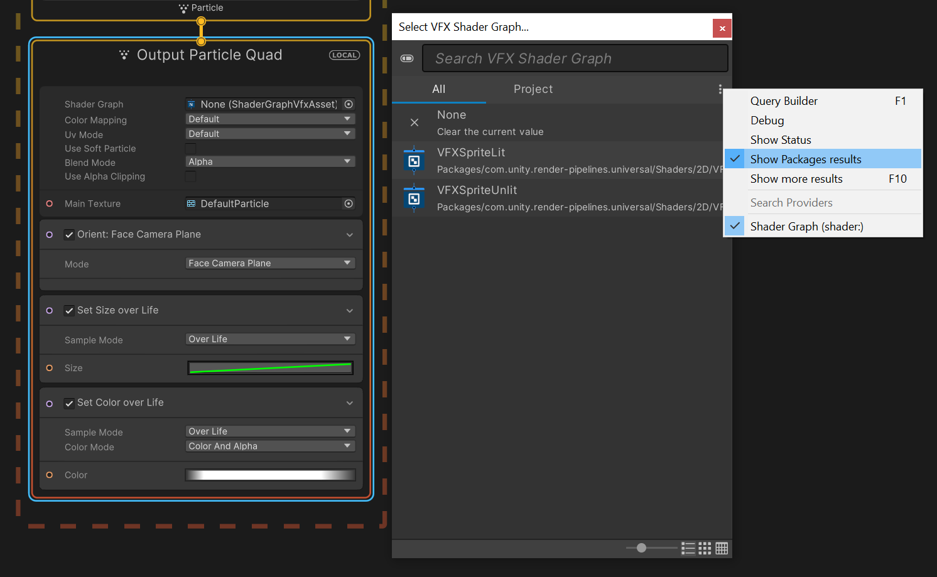The width and height of the screenshot is (937, 577).
Task: Click the Search VFX Shader Graph field
Action: pyautogui.click(x=575, y=58)
